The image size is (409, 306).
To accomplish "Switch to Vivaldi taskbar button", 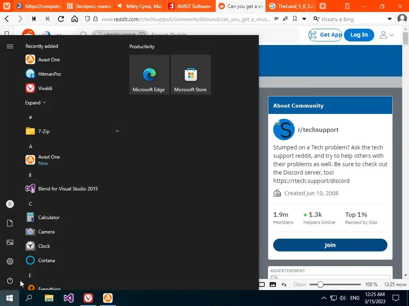I will click(x=88, y=298).
